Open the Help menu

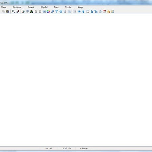click(x=80, y=7)
